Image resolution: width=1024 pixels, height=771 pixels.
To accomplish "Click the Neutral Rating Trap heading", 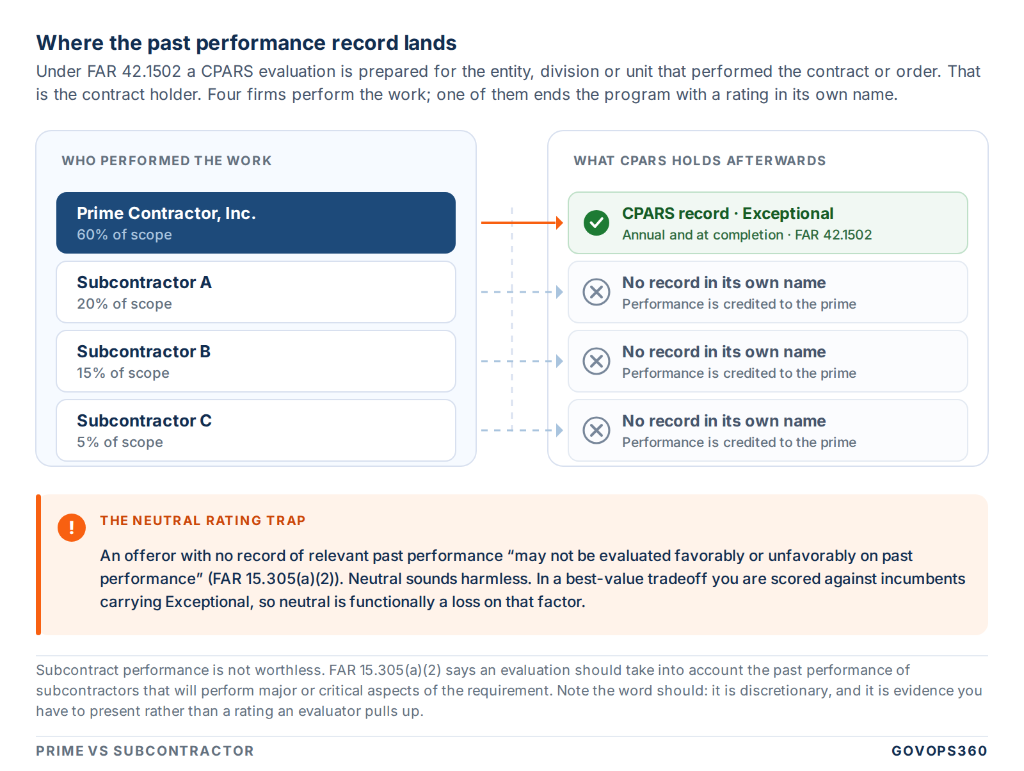I will [203, 521].
